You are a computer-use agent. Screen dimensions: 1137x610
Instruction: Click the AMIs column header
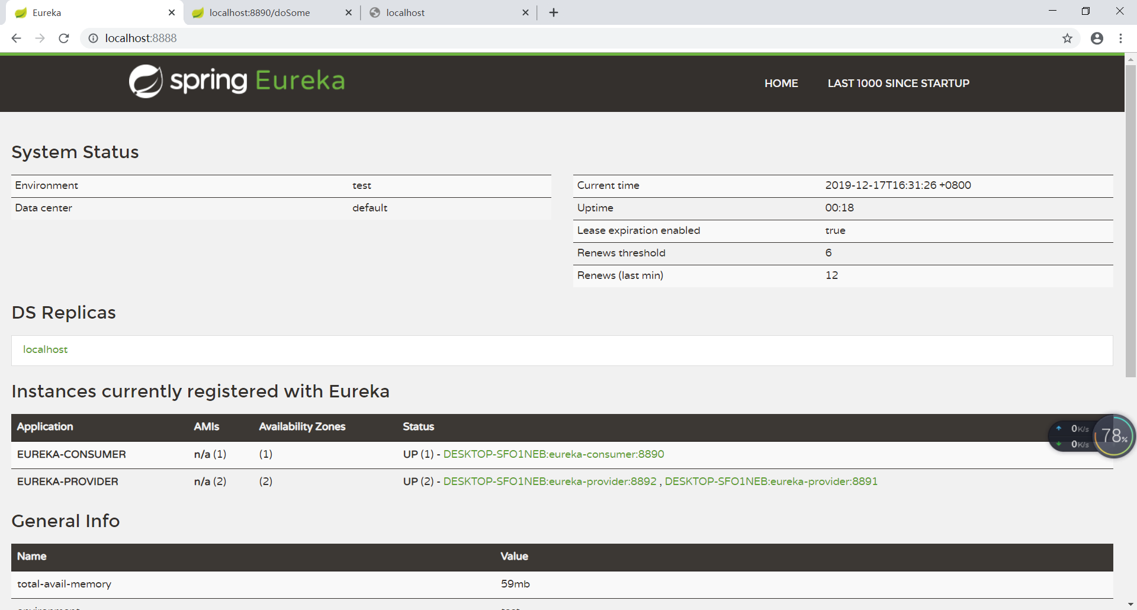pos(206,426)
